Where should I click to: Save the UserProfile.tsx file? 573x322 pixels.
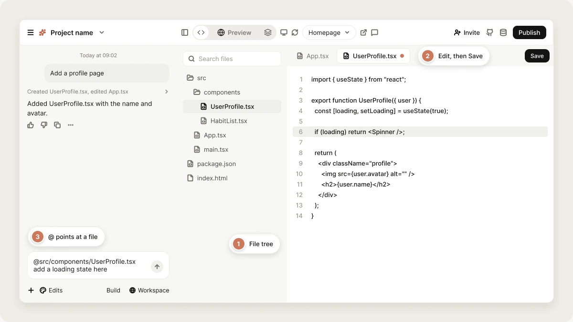coord(537,56)
